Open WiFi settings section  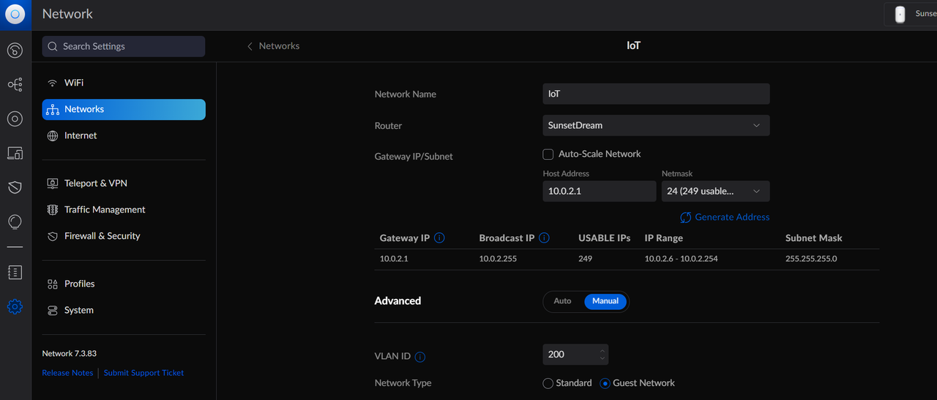[124, 83]
